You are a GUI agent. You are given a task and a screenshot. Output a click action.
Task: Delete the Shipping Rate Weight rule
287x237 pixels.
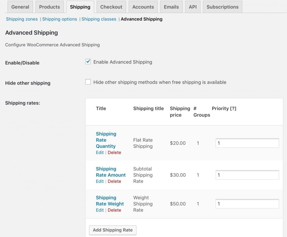(114, 210)
